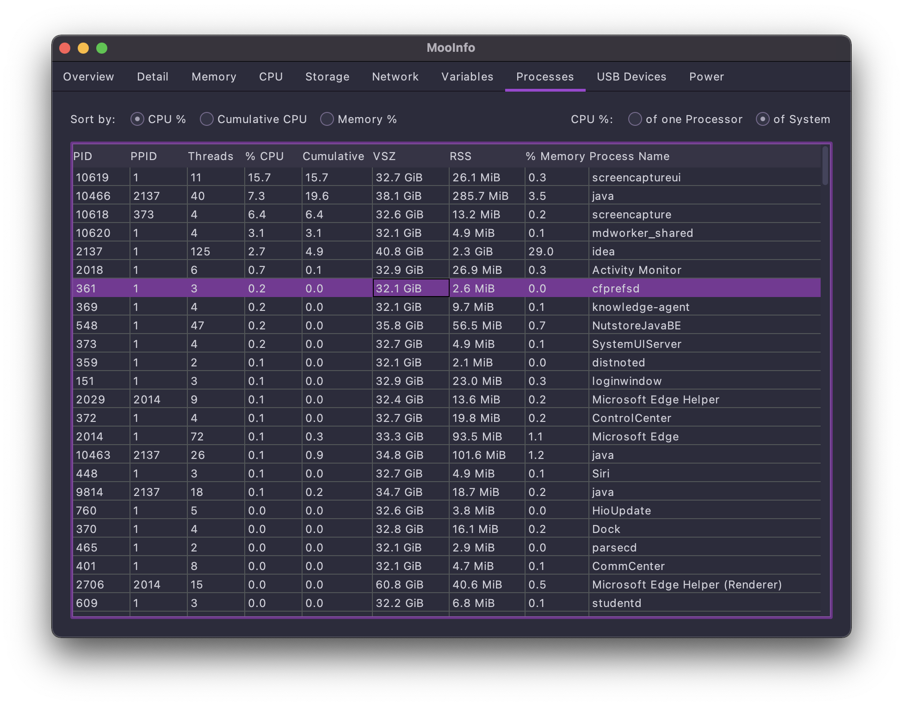Select 'of System' CPU radio button
The height and width of the screenshot is (706, 903).
[763, 119]
